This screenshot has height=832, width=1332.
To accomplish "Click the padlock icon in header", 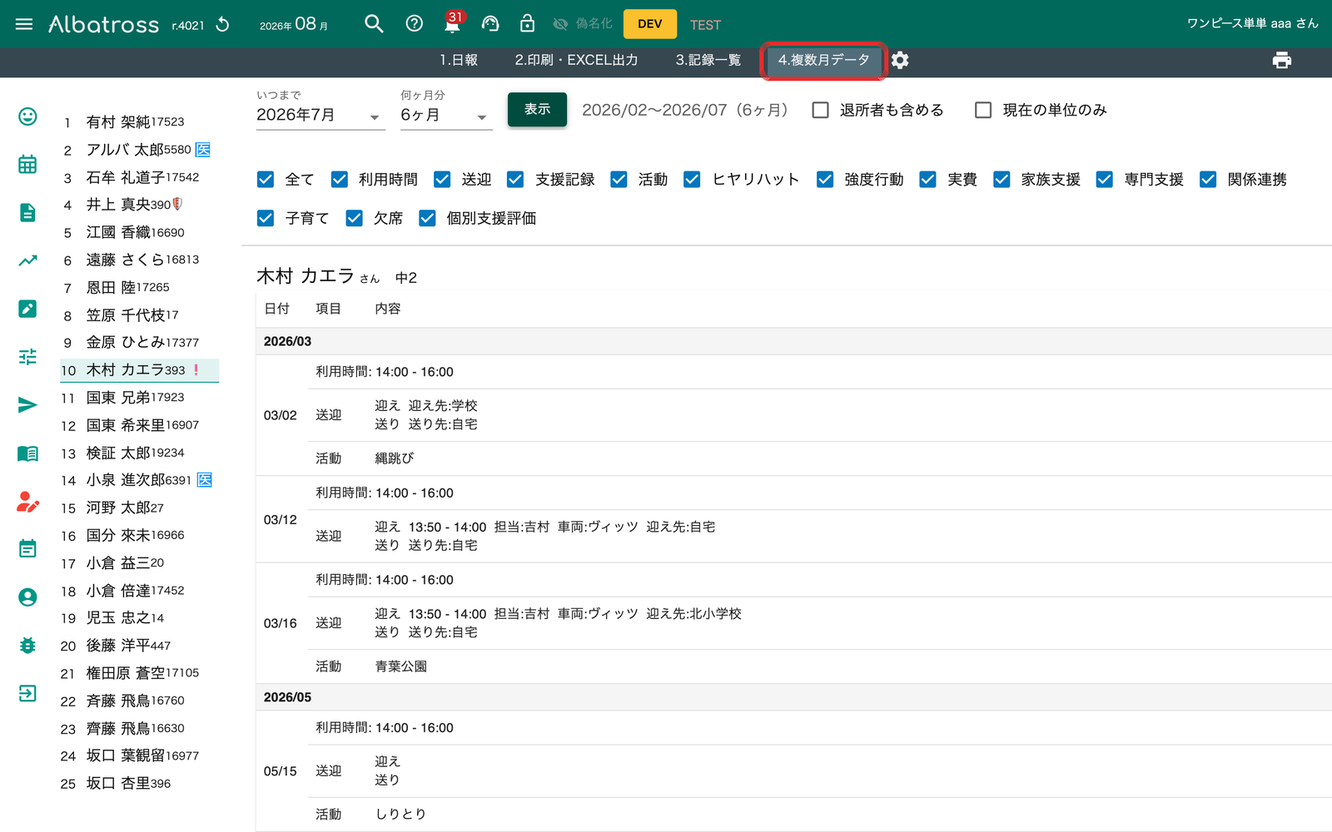I will tap(527, 23).
